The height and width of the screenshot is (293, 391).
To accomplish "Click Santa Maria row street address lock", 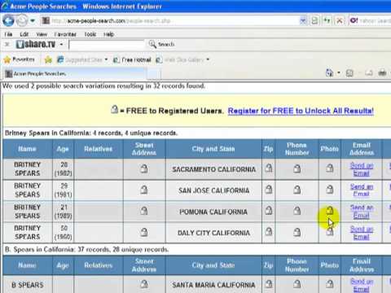I will (144, 284).
